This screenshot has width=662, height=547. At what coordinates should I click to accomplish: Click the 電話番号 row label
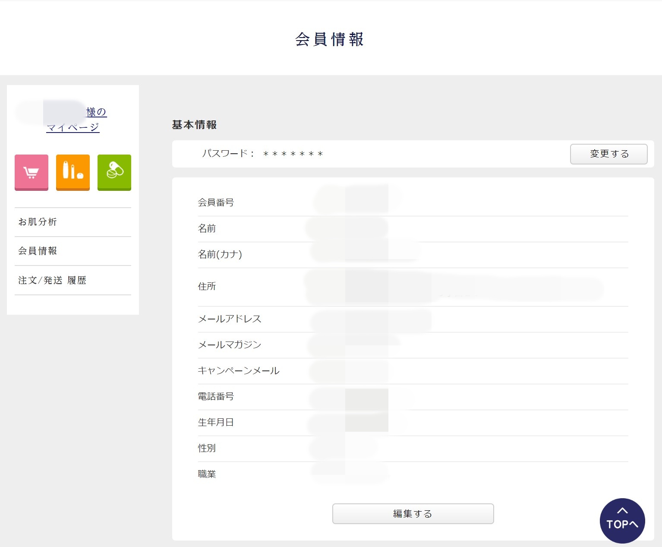pyautogui.click(x=216, y=396)
